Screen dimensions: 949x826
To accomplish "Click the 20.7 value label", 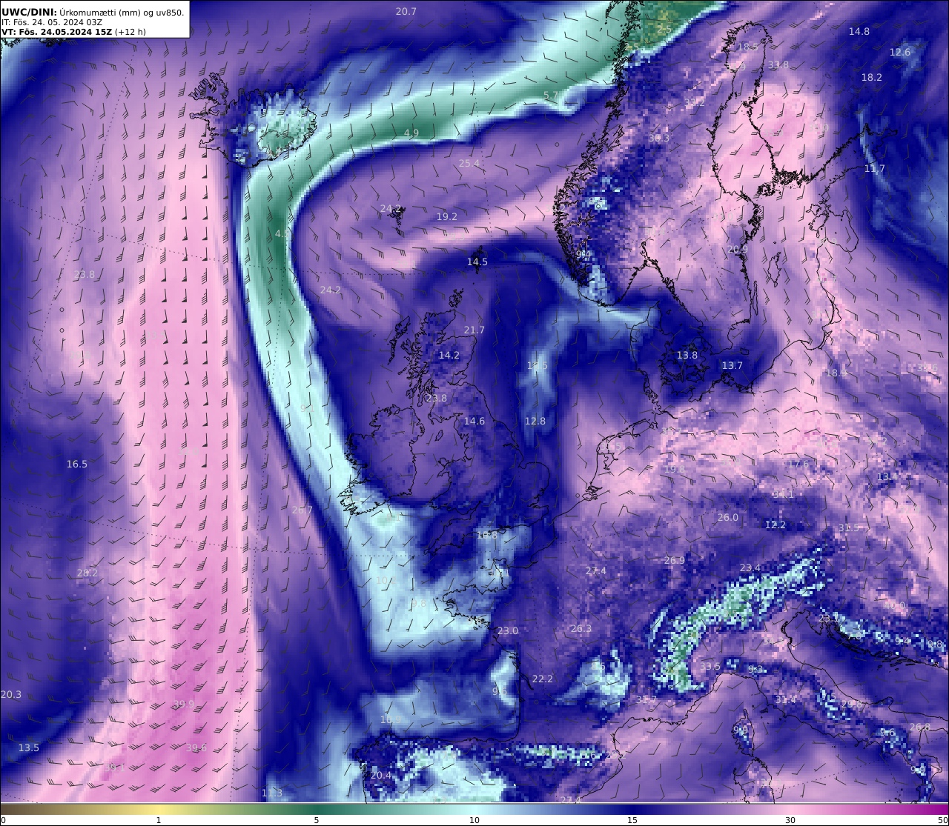I will tap(406, 11).
